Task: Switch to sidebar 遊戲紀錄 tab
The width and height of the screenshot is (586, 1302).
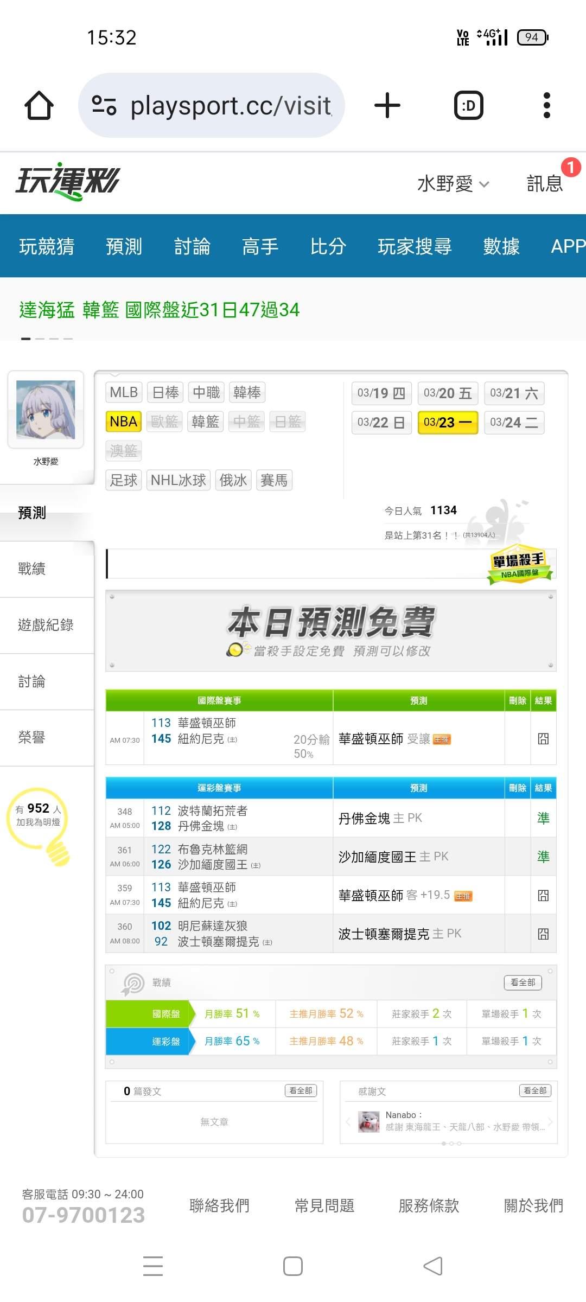Action: 47,625
